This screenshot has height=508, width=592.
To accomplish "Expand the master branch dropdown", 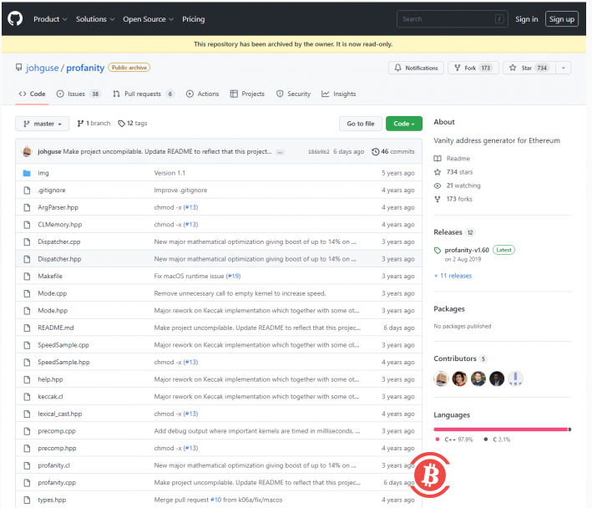I will 43,124.
